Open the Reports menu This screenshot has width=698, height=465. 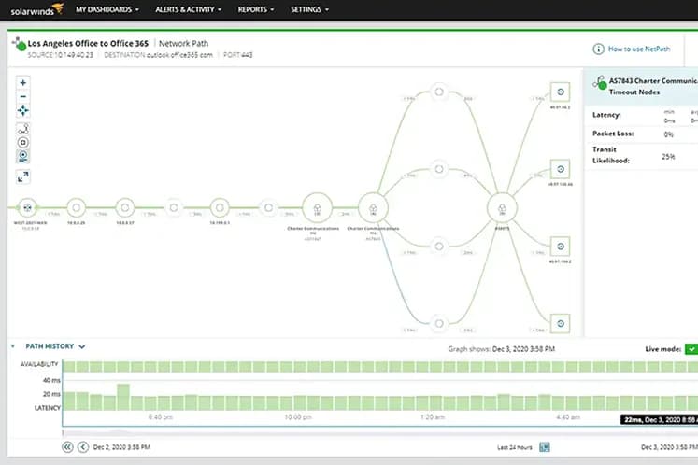coord(256,9)
